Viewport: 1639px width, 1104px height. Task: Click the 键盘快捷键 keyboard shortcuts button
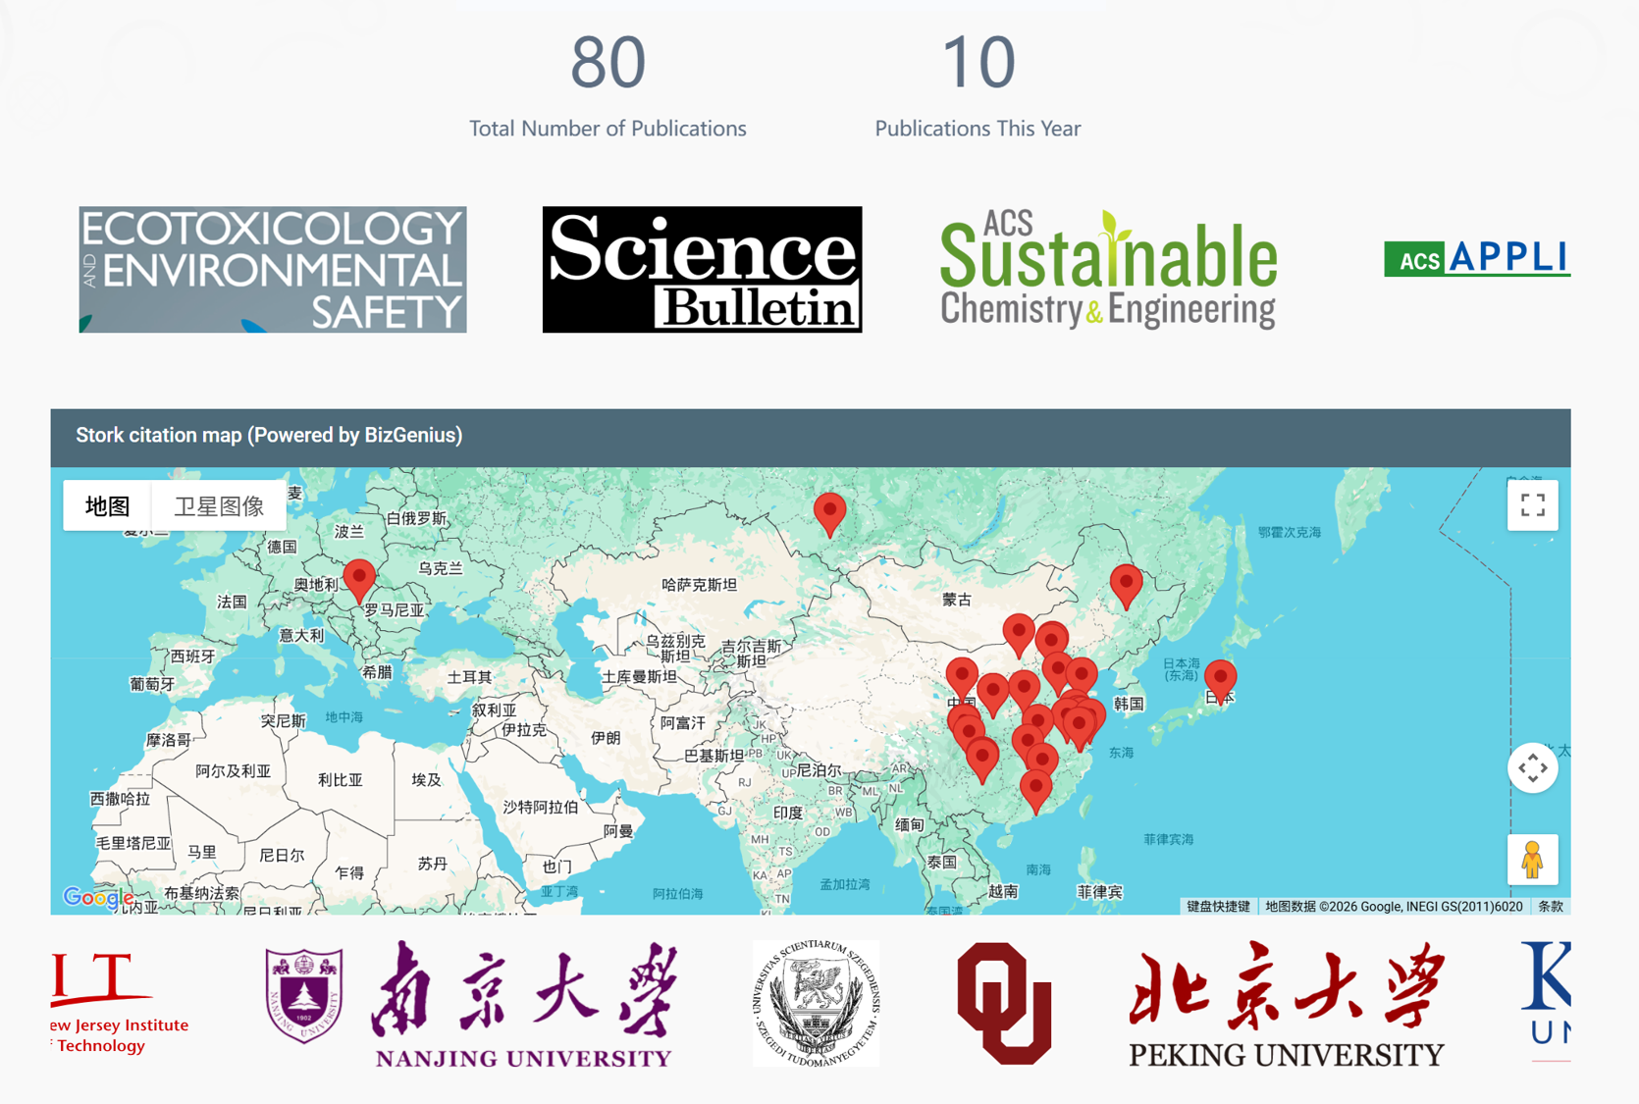1218,906
